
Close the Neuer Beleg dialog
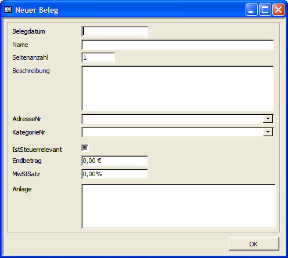click(x=278, y=9)
